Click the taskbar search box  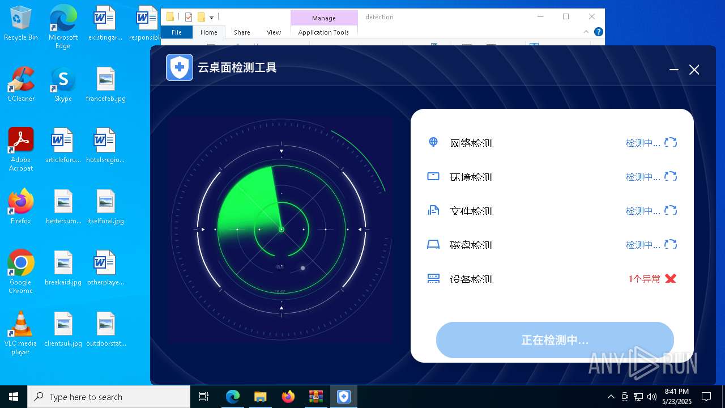point(109,397)
